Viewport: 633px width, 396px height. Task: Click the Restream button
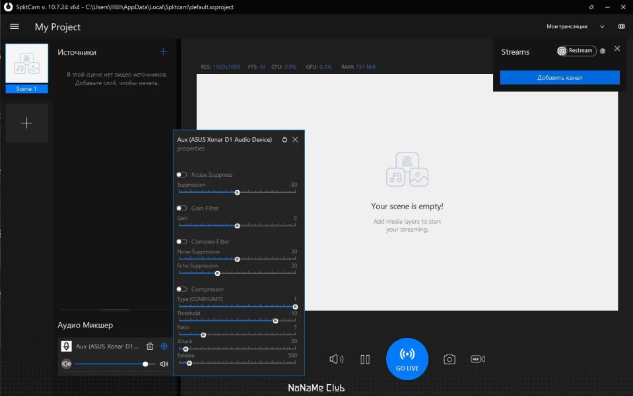coord(576,51)
